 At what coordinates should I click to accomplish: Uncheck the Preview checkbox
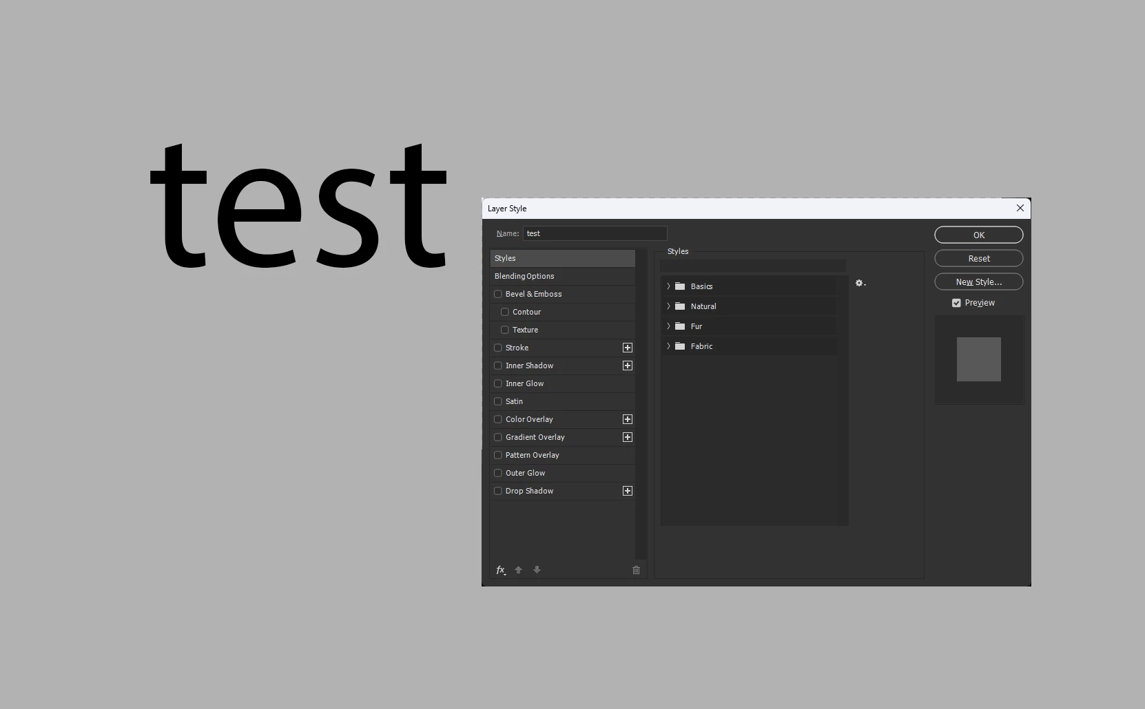[x=956, y=303]
